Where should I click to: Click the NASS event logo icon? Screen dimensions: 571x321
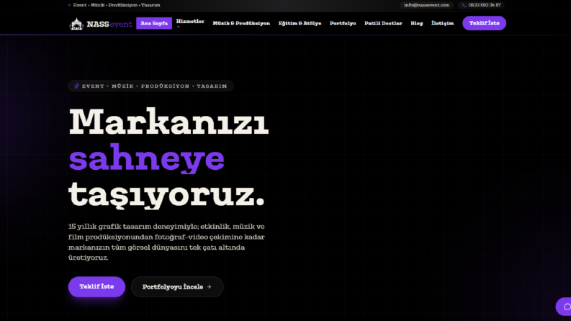76,24
